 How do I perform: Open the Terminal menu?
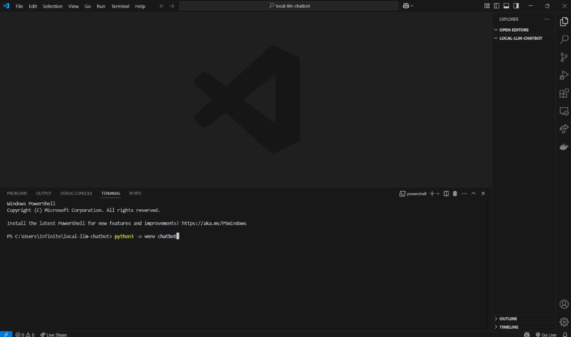tap(120, 6)
